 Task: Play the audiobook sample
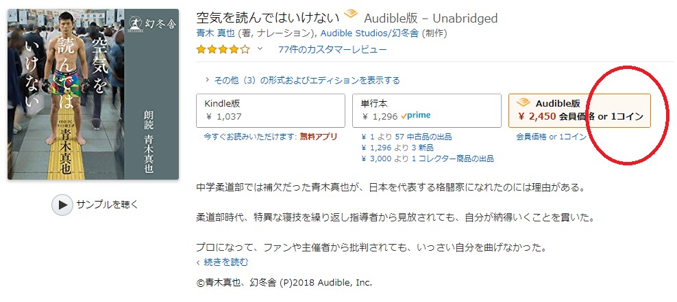95,205
